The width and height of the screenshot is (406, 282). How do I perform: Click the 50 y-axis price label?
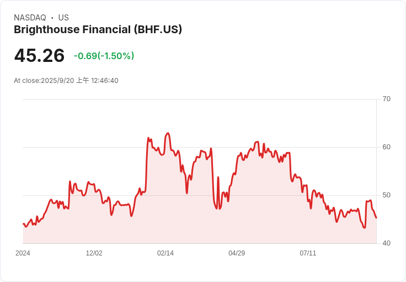[x=386, y=195]
